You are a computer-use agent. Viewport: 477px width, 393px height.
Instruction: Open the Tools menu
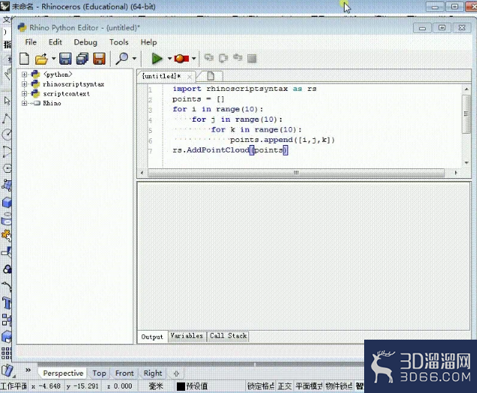(x=119, y=42)
